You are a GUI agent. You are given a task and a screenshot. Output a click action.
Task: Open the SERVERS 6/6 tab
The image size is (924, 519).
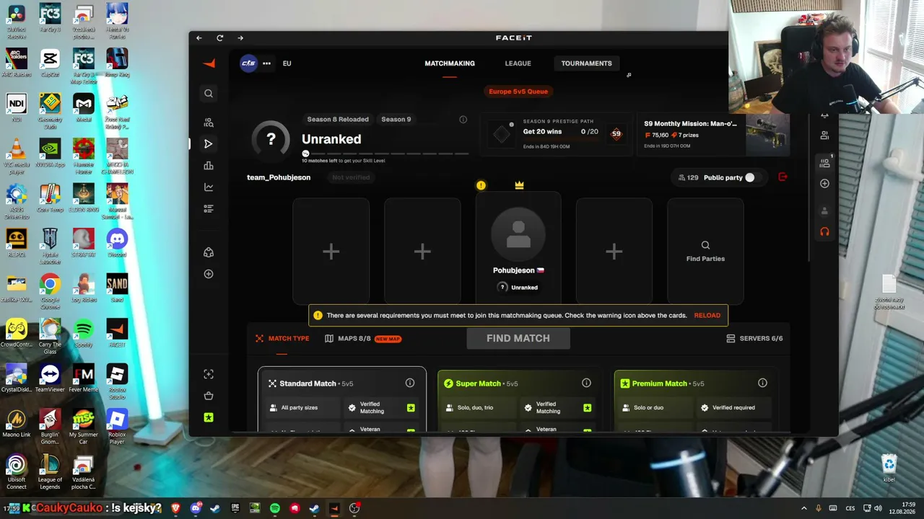coord(754,339)
